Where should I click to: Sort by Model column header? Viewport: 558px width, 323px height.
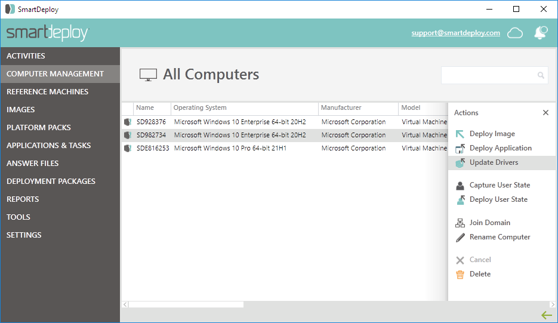pyautogui.click(x=423, y=108)
